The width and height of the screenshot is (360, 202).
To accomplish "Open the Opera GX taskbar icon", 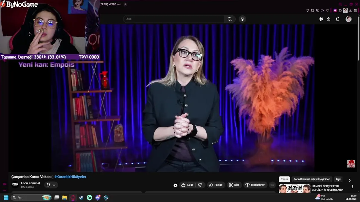I will pos(73,198).
